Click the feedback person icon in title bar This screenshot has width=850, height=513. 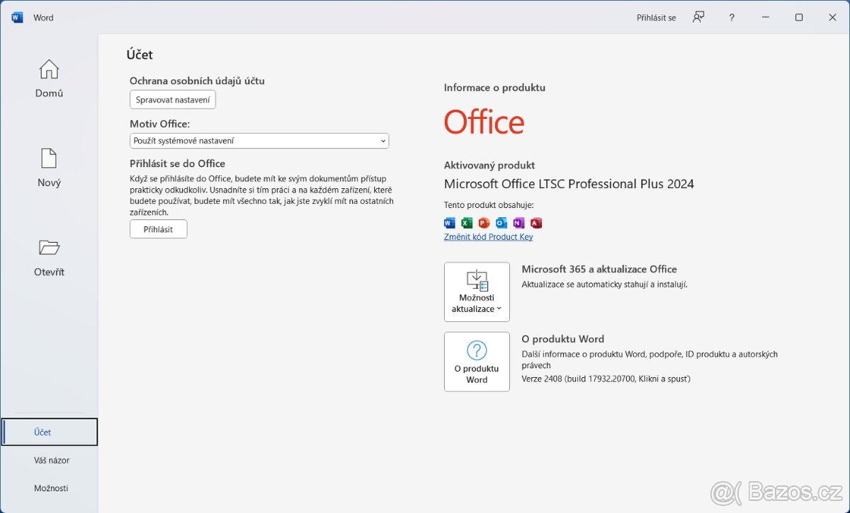click(698, 18)
